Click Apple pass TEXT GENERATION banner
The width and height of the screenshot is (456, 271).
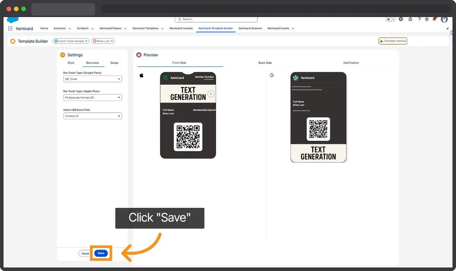pos(188,94)
